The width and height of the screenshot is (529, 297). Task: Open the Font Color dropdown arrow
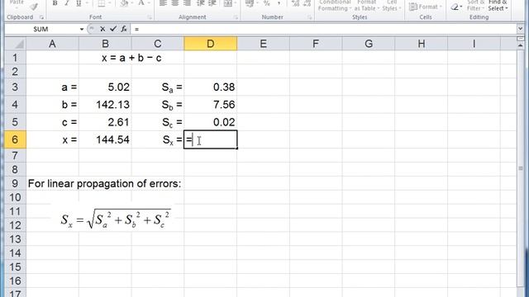point(149,3)
